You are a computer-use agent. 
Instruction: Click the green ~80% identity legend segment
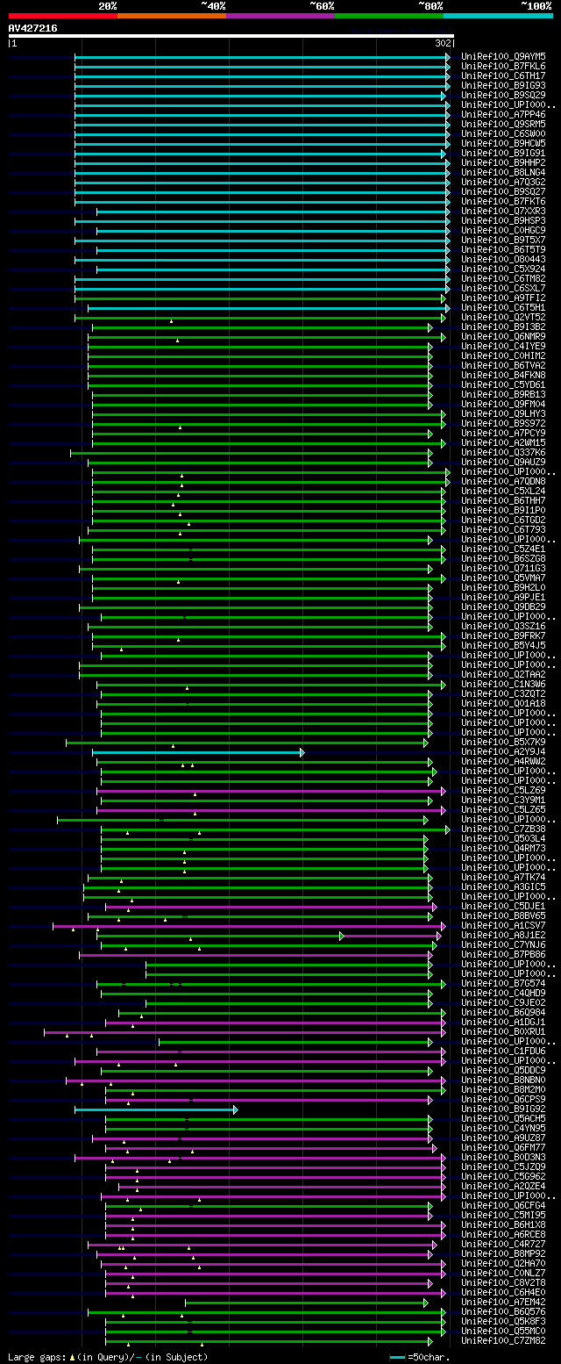pos(389,16)
